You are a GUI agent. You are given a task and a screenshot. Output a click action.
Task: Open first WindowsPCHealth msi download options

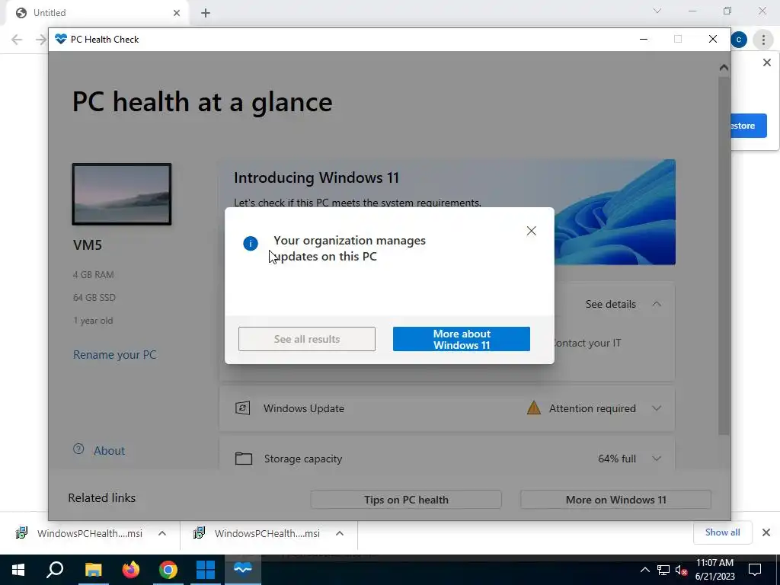pos(162,533)
